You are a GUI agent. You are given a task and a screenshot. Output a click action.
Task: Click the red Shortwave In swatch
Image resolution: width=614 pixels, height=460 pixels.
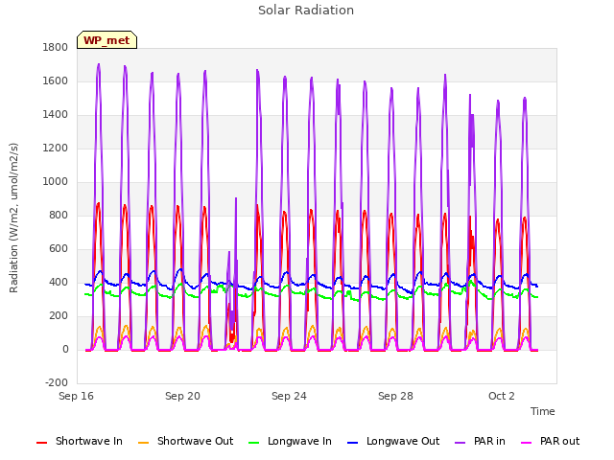point(42,443)
